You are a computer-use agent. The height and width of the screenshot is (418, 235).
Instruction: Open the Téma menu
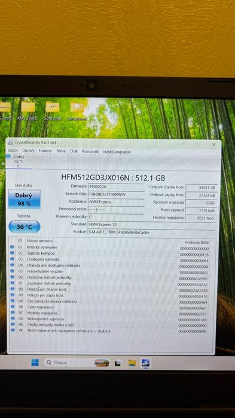pos(61,151)
